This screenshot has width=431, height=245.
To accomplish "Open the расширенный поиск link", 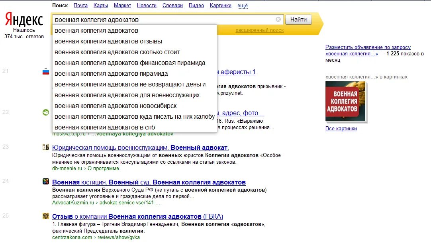I will [259, 30].
